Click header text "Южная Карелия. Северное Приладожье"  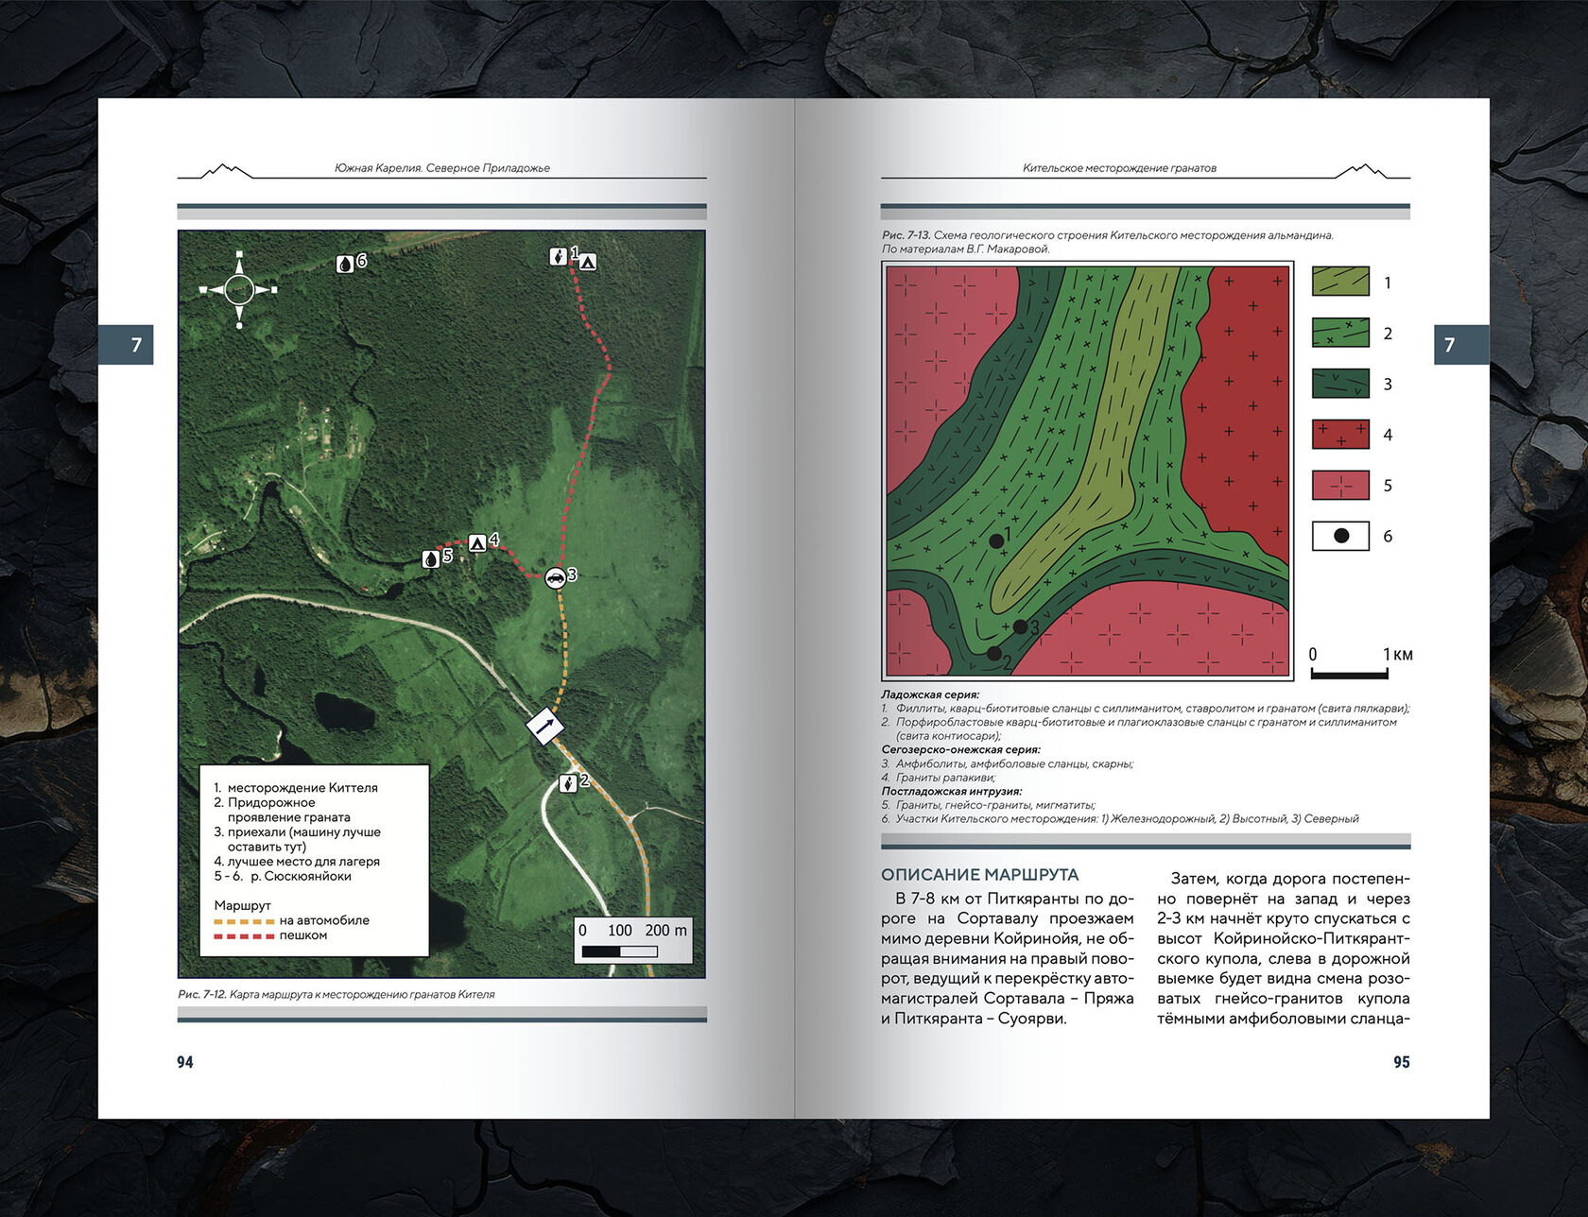(442, 168)
